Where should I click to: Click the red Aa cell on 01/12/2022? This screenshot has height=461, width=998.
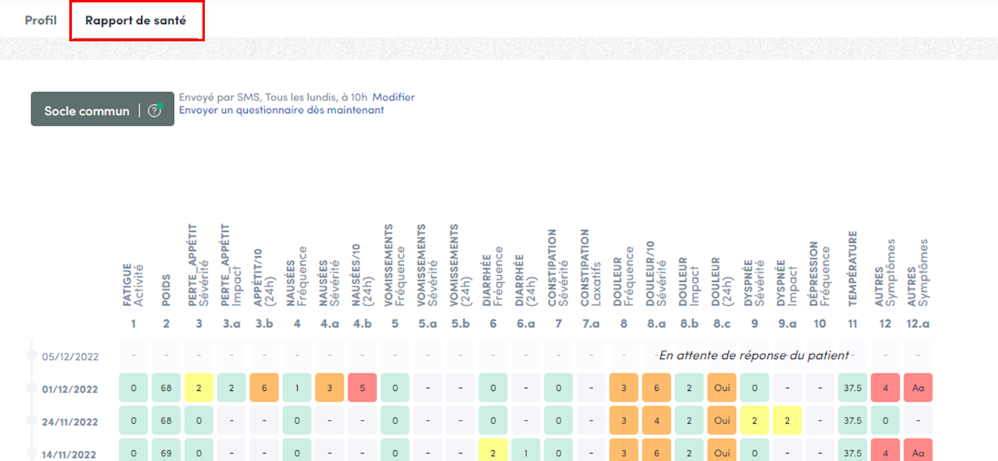pyautogui.click(x=918, y=387)
